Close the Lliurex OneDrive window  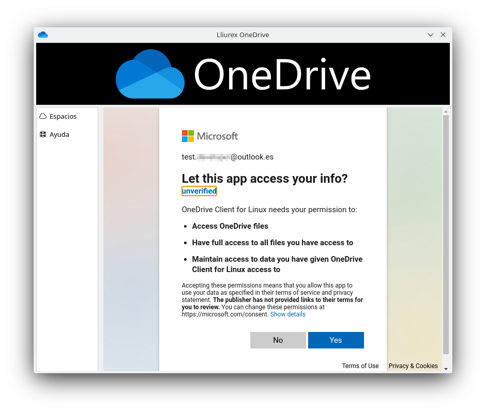[x=443, y=35]
